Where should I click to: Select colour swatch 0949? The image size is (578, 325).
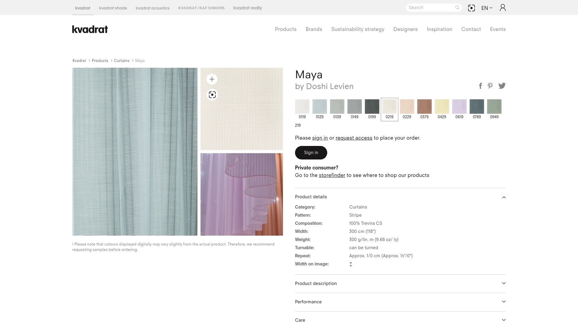click(494, 107)
